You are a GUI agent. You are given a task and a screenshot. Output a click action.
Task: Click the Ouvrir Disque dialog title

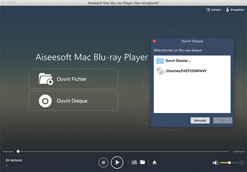(192, 41)
